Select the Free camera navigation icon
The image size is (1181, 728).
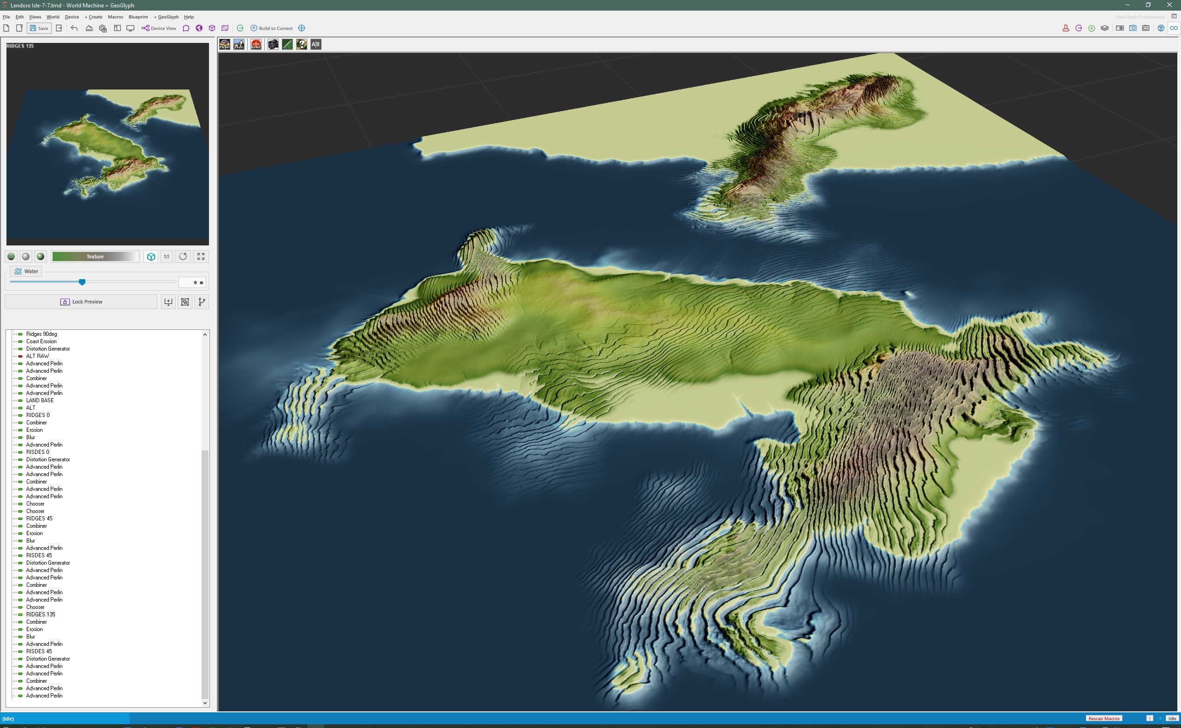tap(239, 44)
